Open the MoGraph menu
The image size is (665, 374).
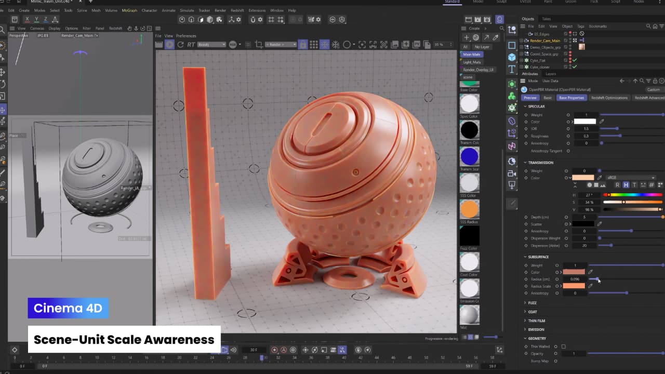click(x=127, y=10)
